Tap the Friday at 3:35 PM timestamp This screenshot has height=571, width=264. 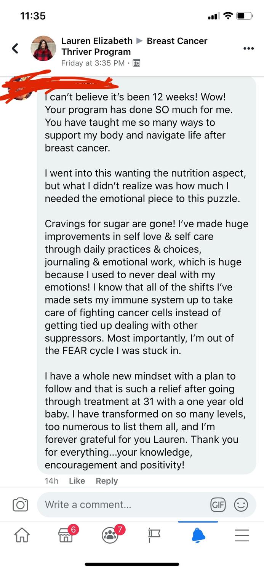tap(93, 63)
